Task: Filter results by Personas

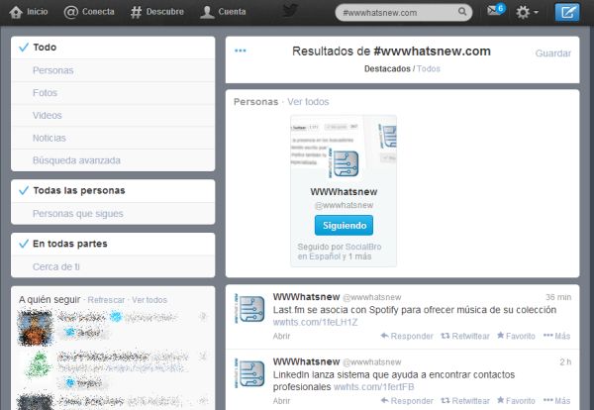Action: click(113, 70)
